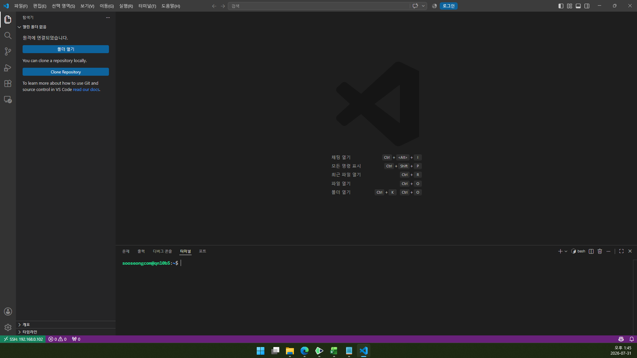Click the '폴더 열기' button

[x=66, y=49]
